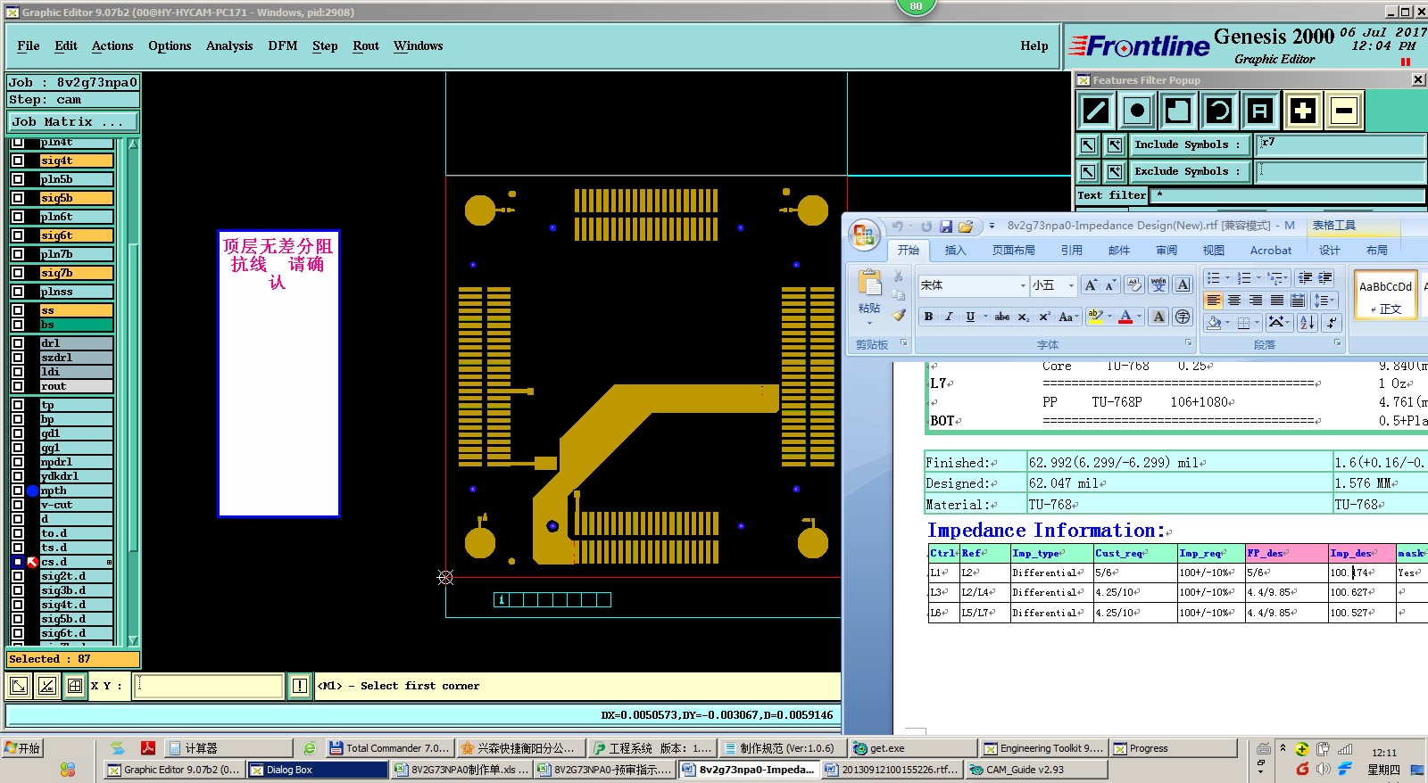The height and width of the screenshot is (783, 1428).
Task: Click the Bold icon in Word ribbon
Action: tap(928, 317)
